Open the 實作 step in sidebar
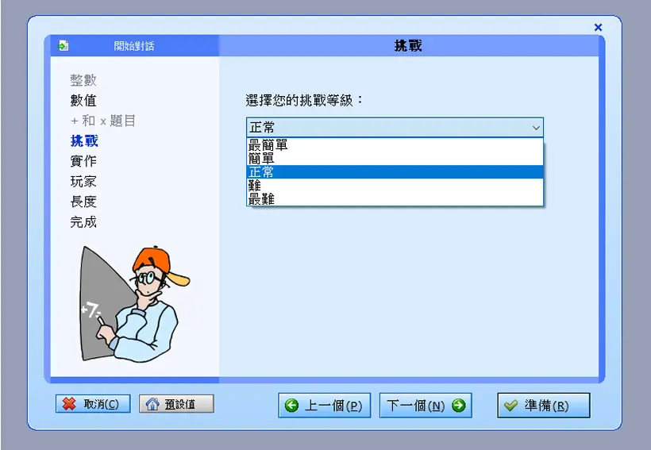Screen dimensions: 651x450 pos(83,161)
